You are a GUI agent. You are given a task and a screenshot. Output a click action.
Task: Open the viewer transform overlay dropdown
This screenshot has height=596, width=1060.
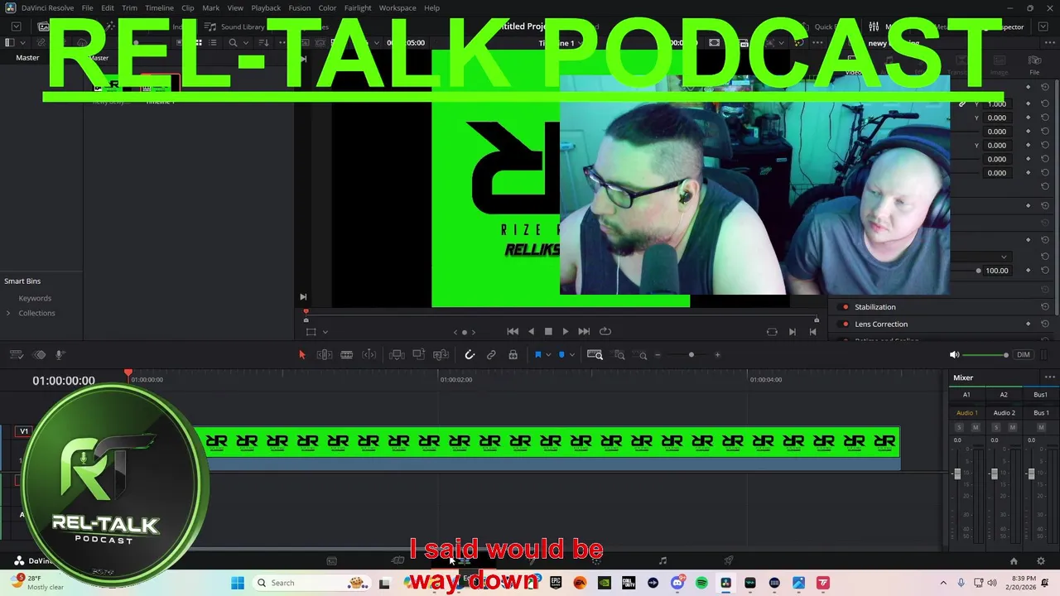click(325, 332)
